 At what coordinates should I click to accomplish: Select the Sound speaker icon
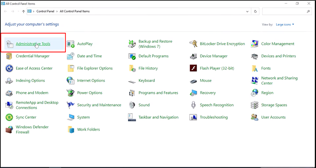tap(132, 105)
